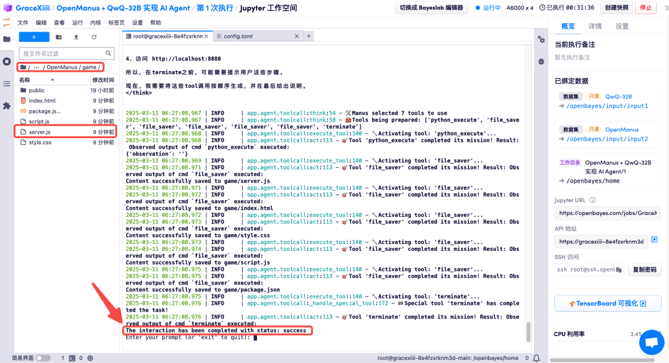Screen dimensions: 669x363
Task: Sort files by modified time column
Action: click(103, 80)
